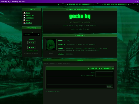This screenshot has height=104, width=139.
Task: Click the sinister.mid track name
Action: [32, 51]
